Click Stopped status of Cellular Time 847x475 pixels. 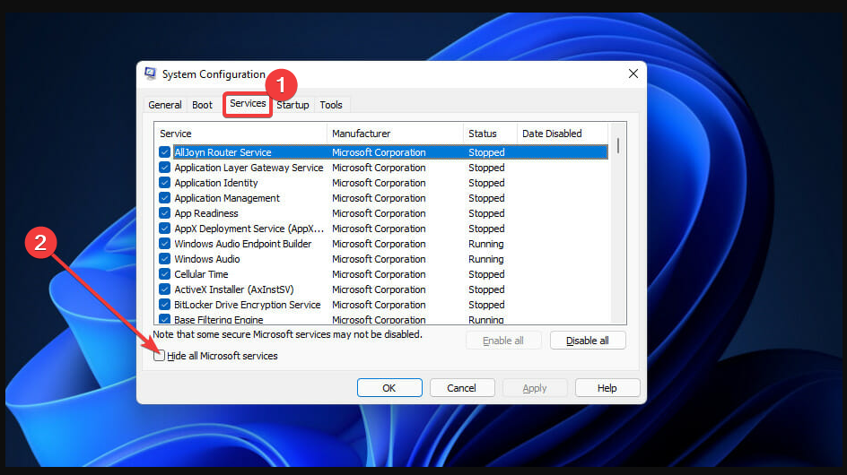tap(486, 274)
